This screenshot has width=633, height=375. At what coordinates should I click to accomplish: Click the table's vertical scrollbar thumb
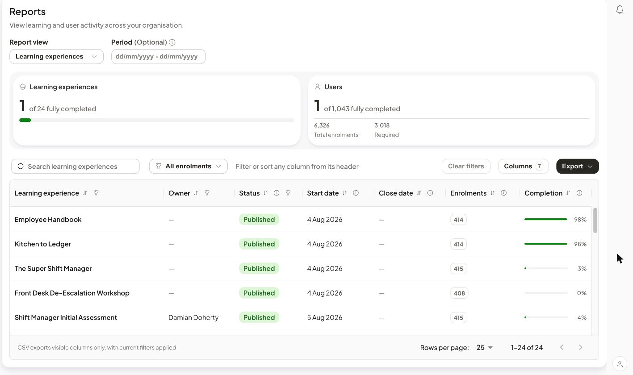point(595,220)
